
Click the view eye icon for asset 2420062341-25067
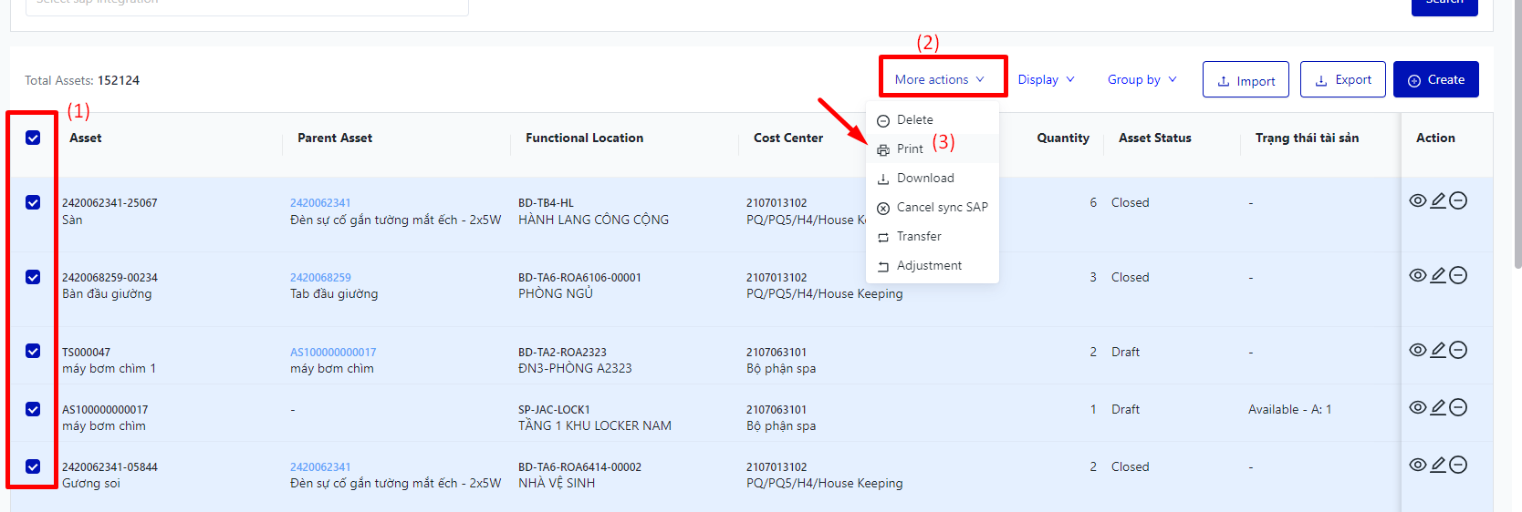point(1417,200)
